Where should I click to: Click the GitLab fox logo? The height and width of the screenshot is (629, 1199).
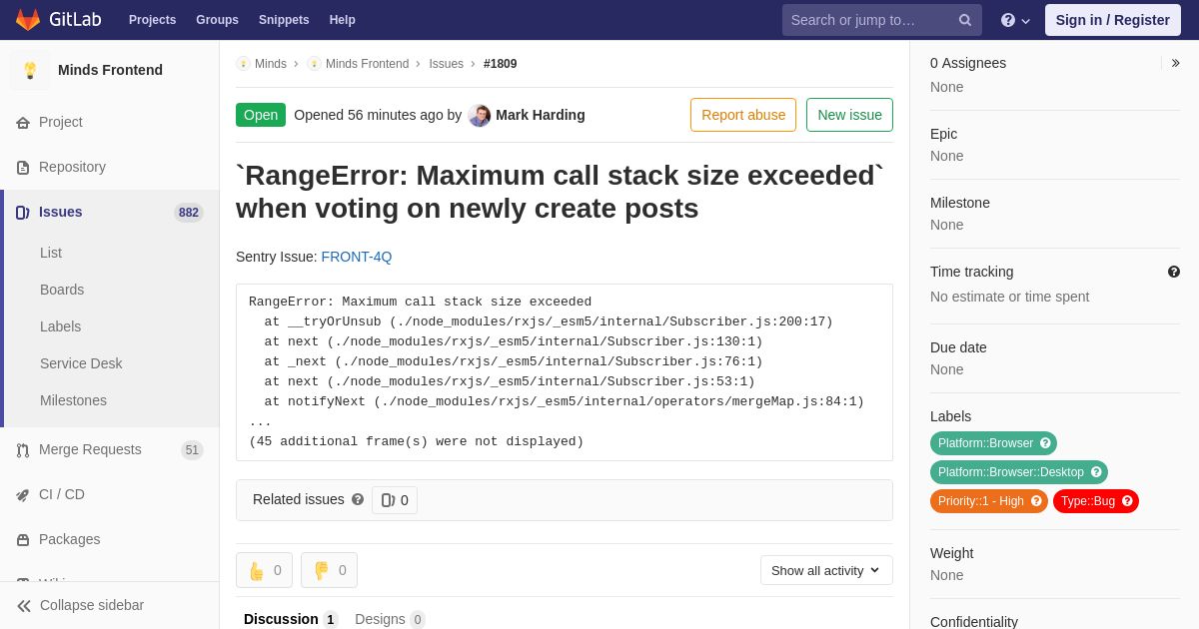[28, 20]
